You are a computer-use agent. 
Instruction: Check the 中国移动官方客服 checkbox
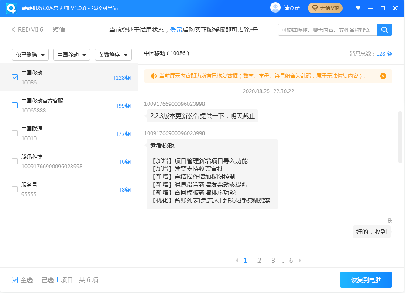pos(15,105)
